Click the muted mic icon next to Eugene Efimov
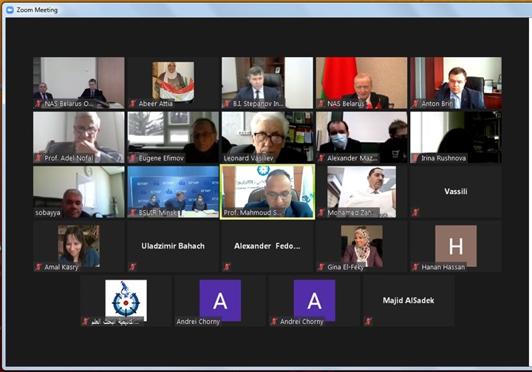The height and width of the screenshot is (372, 532). pos(133,158)
